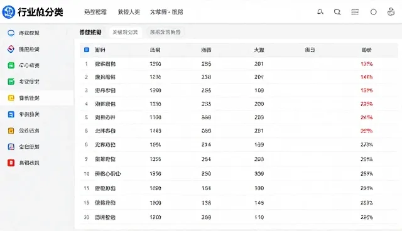Switch to the grey pill tab

(165, 32)
